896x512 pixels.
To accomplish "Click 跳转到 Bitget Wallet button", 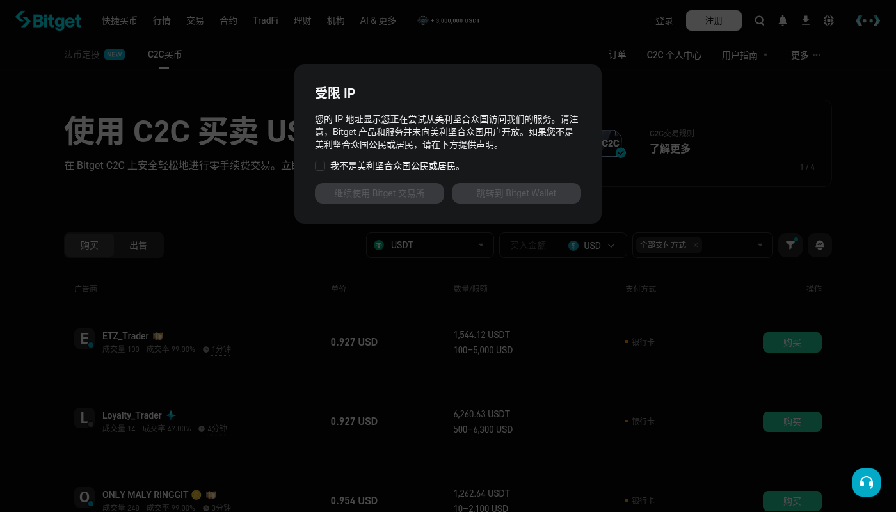I will tap(516, 193).
